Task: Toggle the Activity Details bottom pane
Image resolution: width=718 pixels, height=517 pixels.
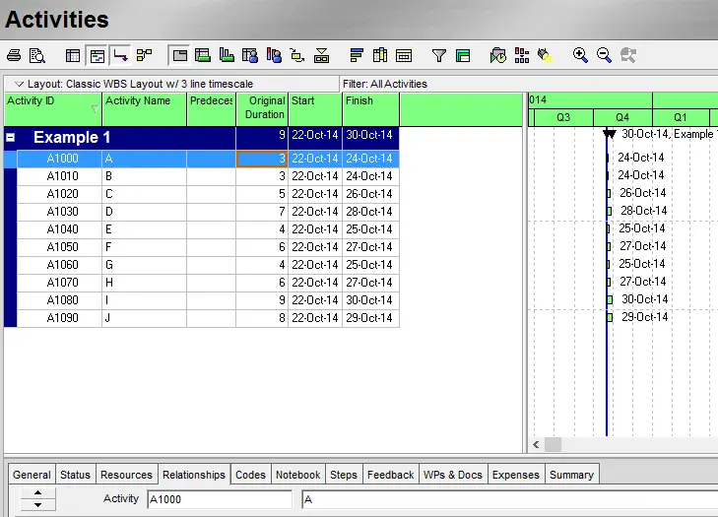Action: coord(179,56)
